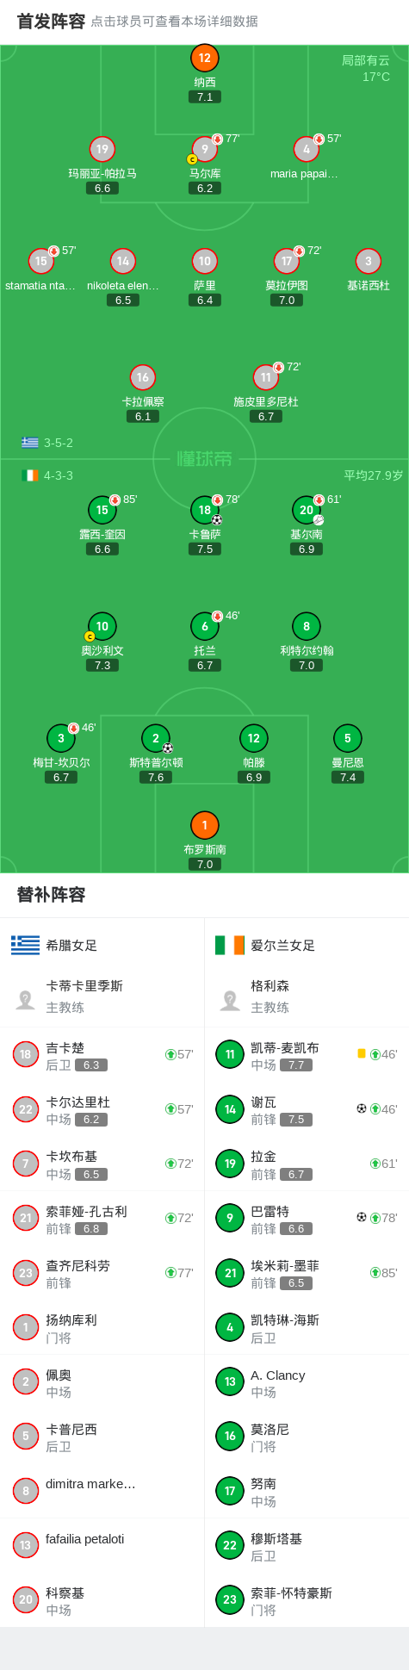Viewport: 409px width, 1670px height.
Task: Click Greece flag icon beside 3-5-2
Action: click(x=30, y=443)
